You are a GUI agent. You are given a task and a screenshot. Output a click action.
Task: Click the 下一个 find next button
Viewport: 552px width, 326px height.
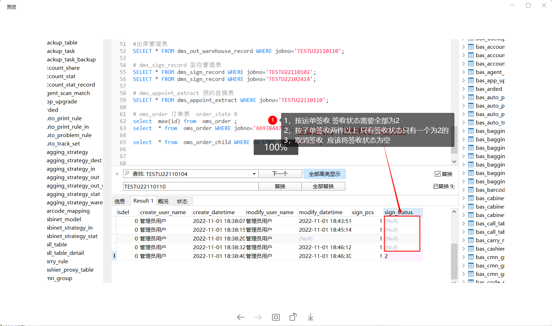click(x=280, y=174)
